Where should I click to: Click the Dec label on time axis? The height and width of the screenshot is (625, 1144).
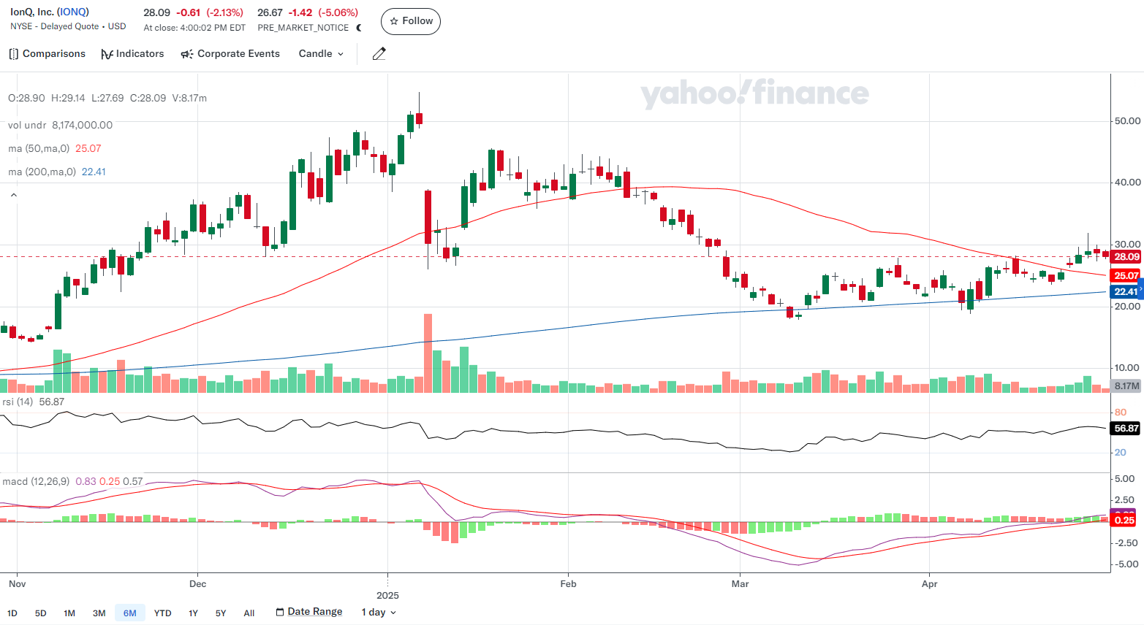[x=197, y=583]
